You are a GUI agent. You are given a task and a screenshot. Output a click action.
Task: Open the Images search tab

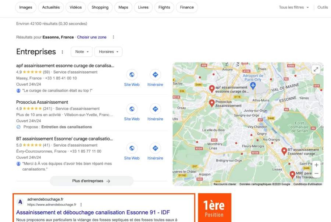tap(25, 7)
